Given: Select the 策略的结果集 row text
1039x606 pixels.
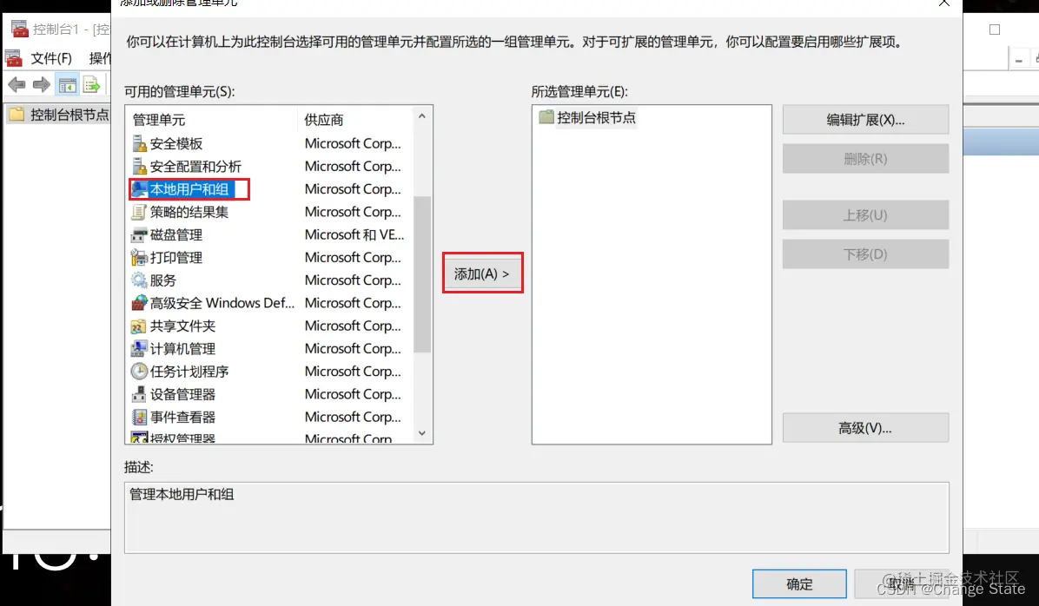Looking at the screenshot, I should (189, 212).
